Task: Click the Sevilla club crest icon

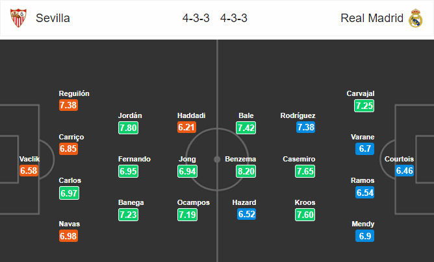Action: coord(18,18)
